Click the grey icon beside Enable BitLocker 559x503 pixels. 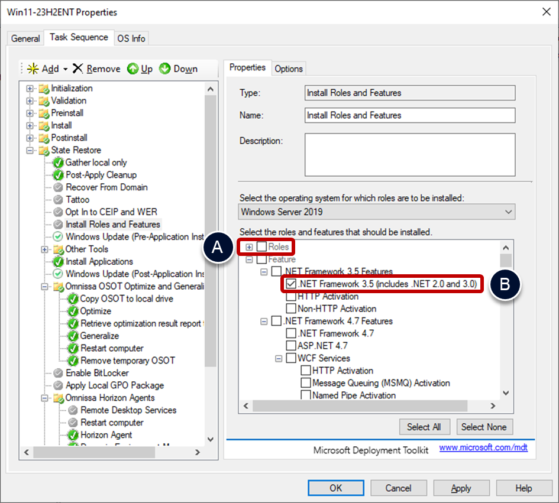(58, 373)
